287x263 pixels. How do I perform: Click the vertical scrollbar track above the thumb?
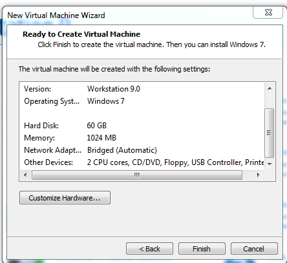(270, 101)
